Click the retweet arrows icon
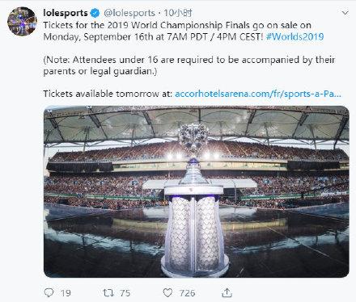 (x=108, y=292)
